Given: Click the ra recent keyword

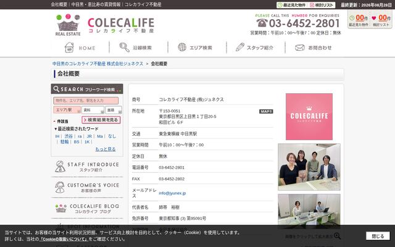Looking at the screenshot, I should (x=80, y=136).
